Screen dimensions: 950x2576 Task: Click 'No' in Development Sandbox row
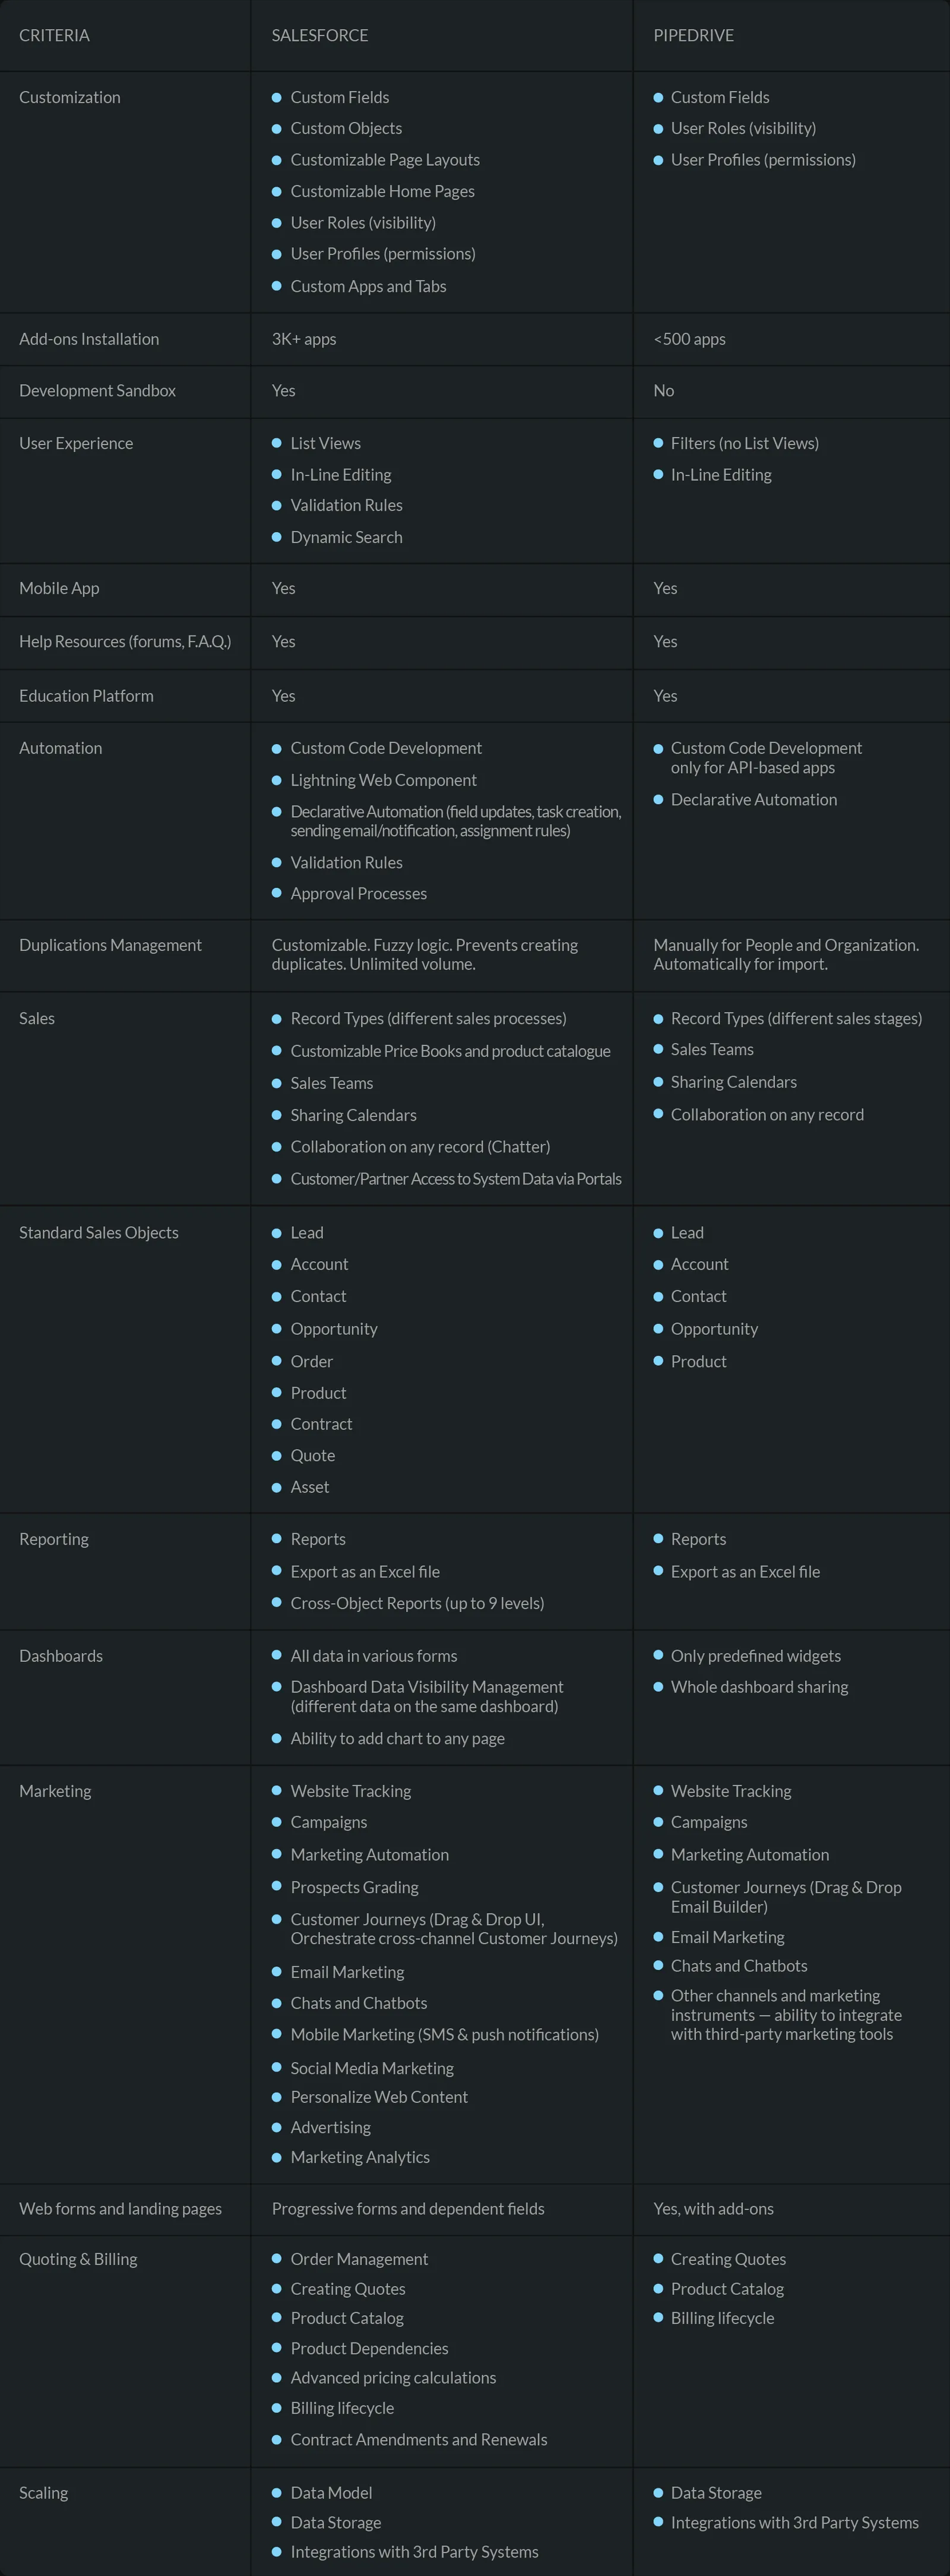663,391
